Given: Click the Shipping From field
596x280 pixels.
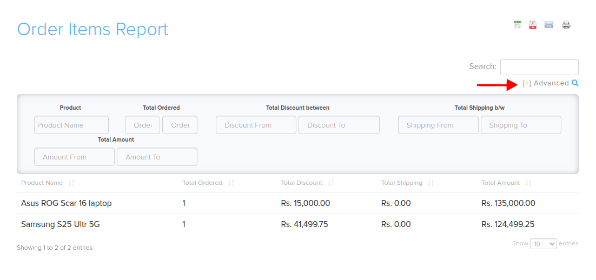Looking at the screenshot, I should 438,125.
